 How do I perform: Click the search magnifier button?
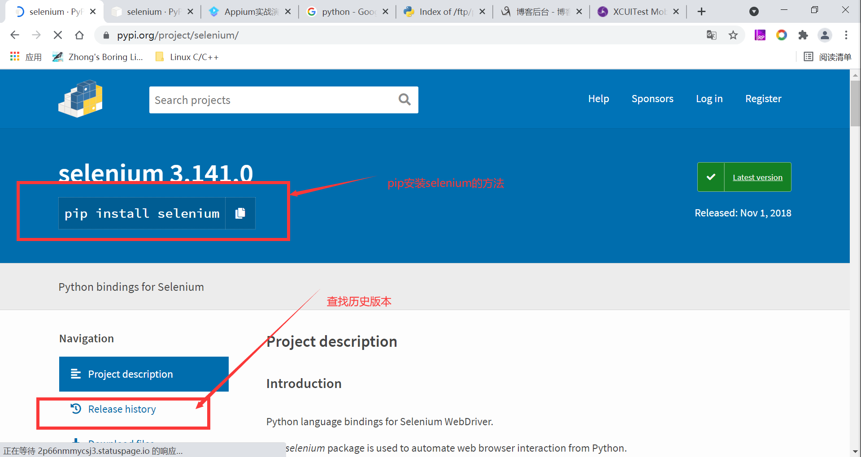click(404, 99)
